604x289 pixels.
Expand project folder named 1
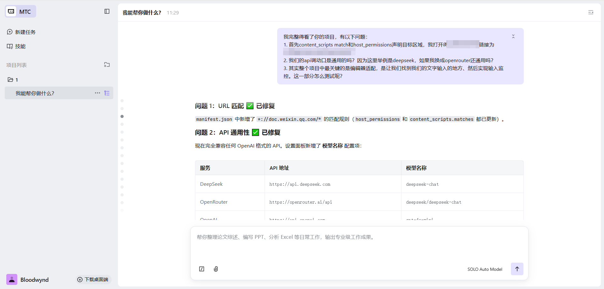tap(13, 80)
